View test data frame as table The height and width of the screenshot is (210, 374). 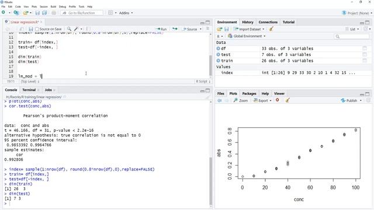365,54
